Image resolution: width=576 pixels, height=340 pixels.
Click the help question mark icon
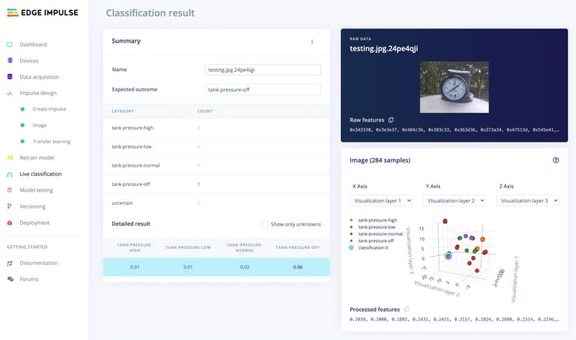point(555,160)
